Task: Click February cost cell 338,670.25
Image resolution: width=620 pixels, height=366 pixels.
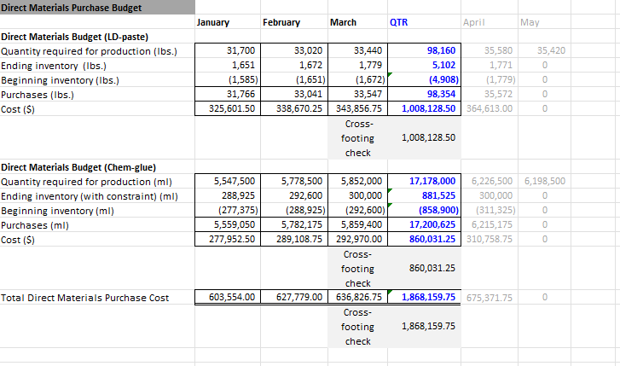Action: [x=294, y=108]
